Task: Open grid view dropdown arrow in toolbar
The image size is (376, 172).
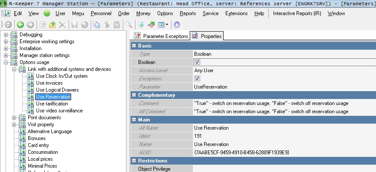Action: click(x=167, y=25)
